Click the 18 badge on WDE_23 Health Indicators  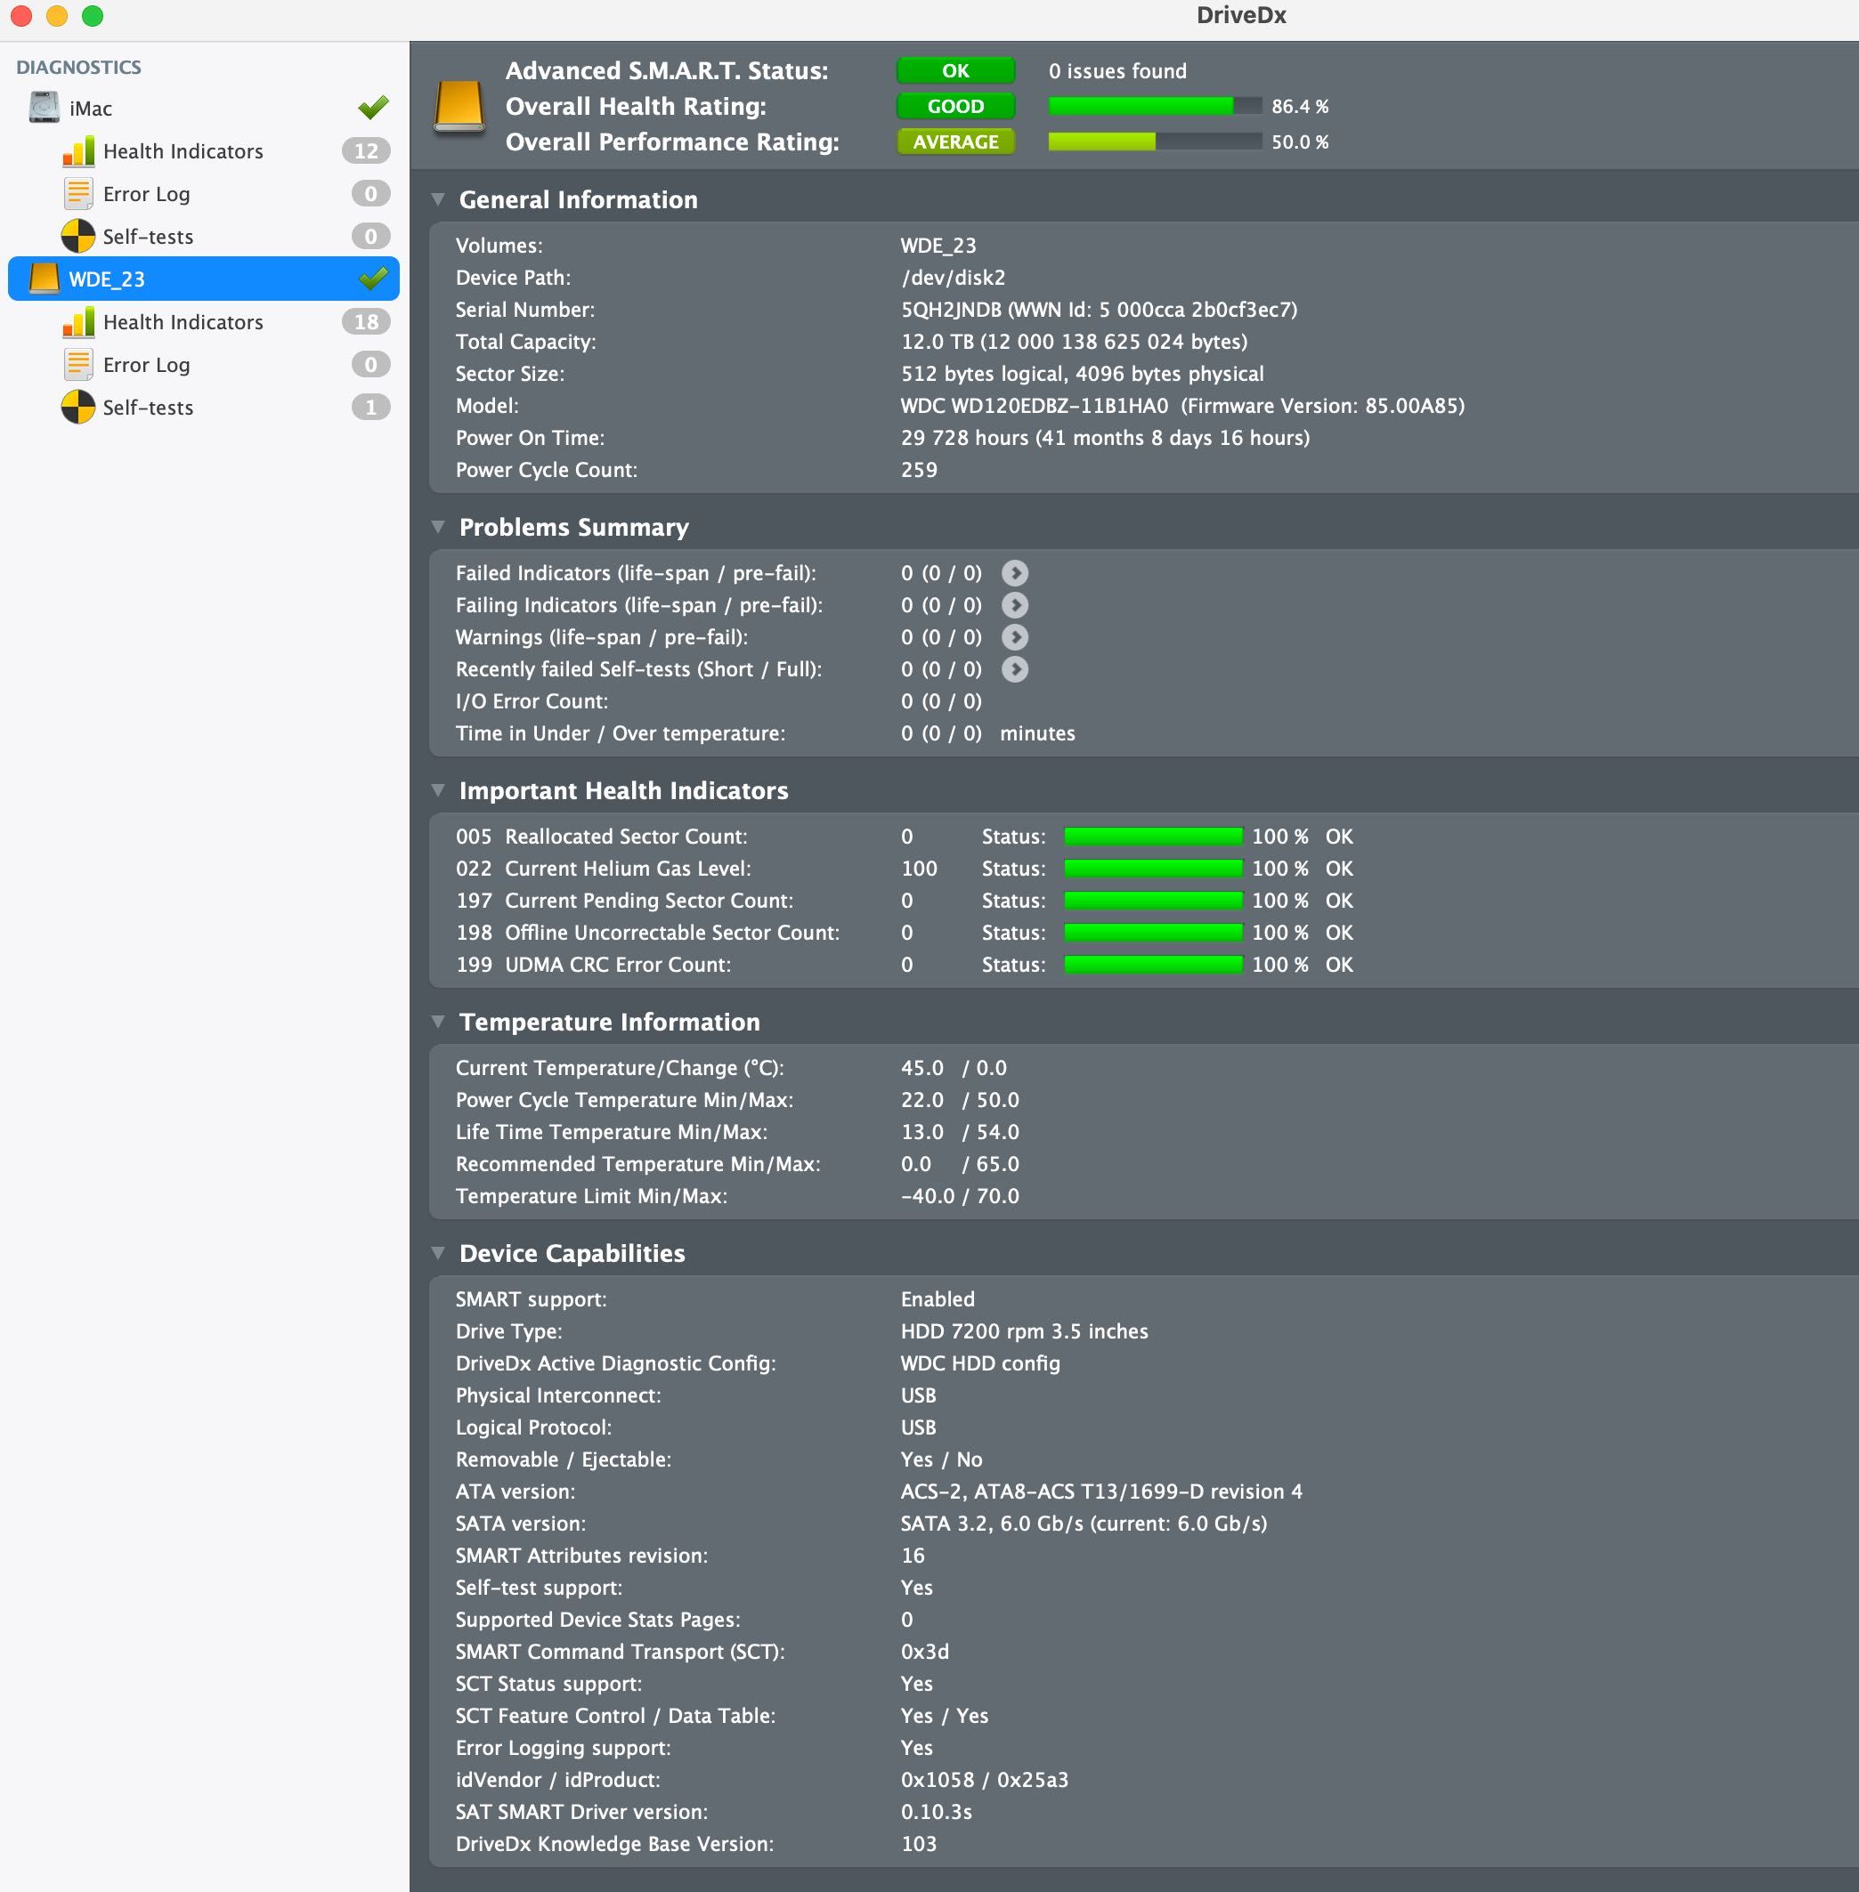pos(366,322)
